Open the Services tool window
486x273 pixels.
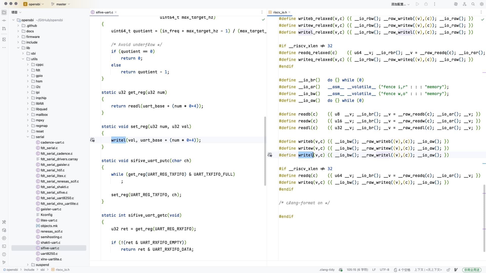4,238
